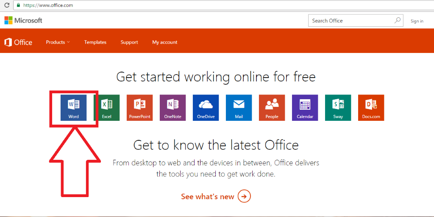Image resolution: width=434 pixels, height=217 pixels.
Task: Launch the Sway tile
Action: coord(338,108)
